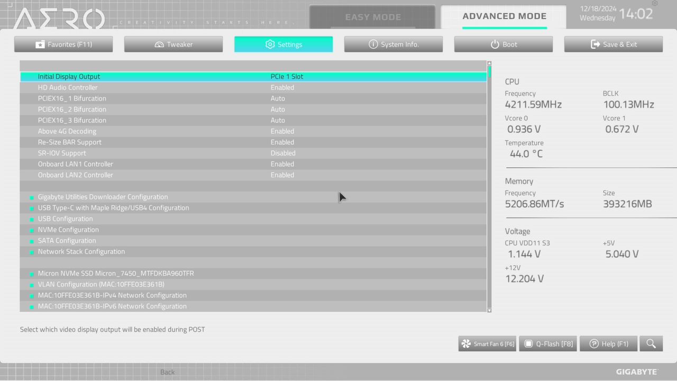Go to the Boot tab
This screenshot has height=381, width=677.
tap(504, 44)
